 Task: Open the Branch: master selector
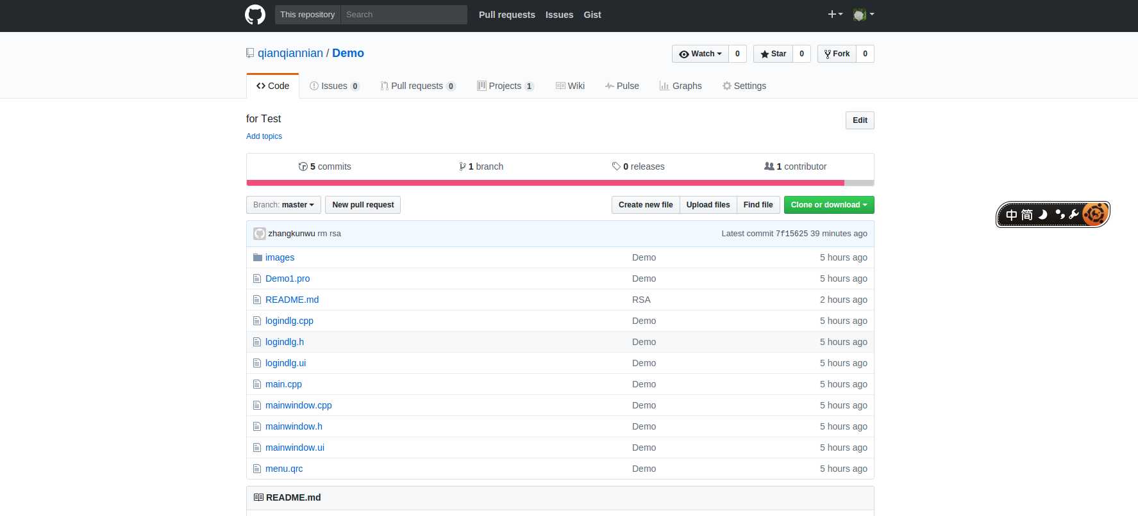tap(283, 205)
